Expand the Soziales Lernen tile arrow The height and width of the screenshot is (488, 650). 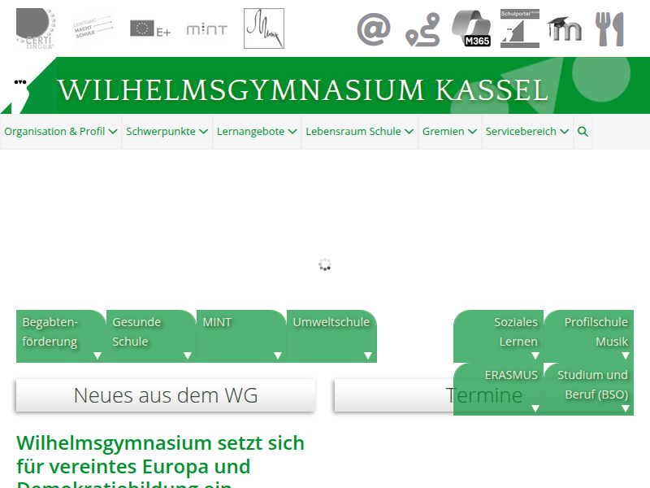tap(535, 355)
